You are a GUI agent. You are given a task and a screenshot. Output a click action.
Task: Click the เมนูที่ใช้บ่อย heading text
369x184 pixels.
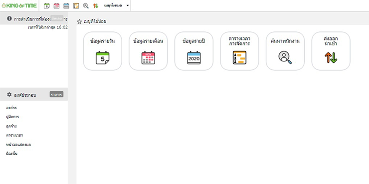(x=95, y=21)
